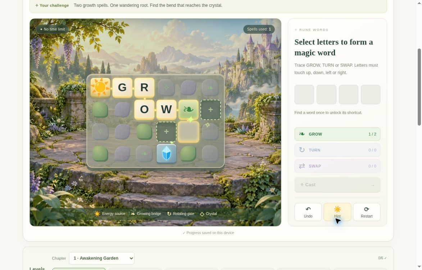Screen dimensions: 422x270
Task: Click the '0/6' progress indicator
Action: 382,258
